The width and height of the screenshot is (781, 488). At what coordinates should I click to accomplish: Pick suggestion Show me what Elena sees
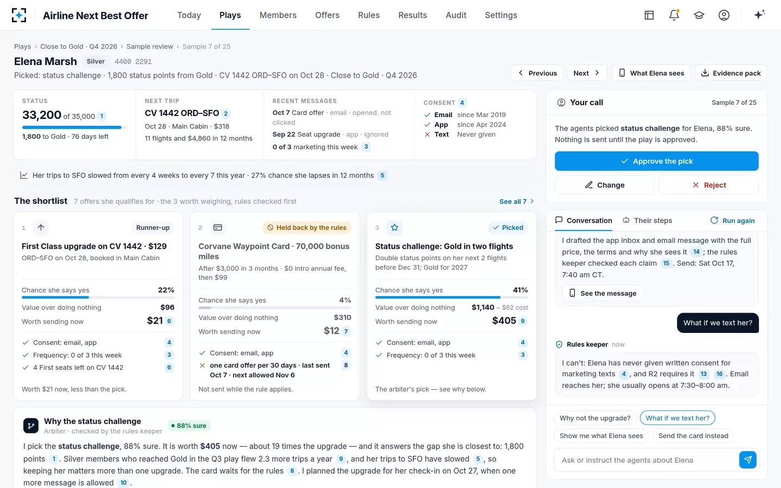601,436
